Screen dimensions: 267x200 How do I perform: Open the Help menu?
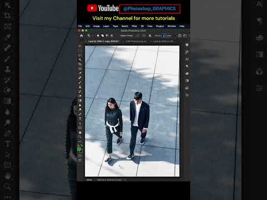point(182,26)
